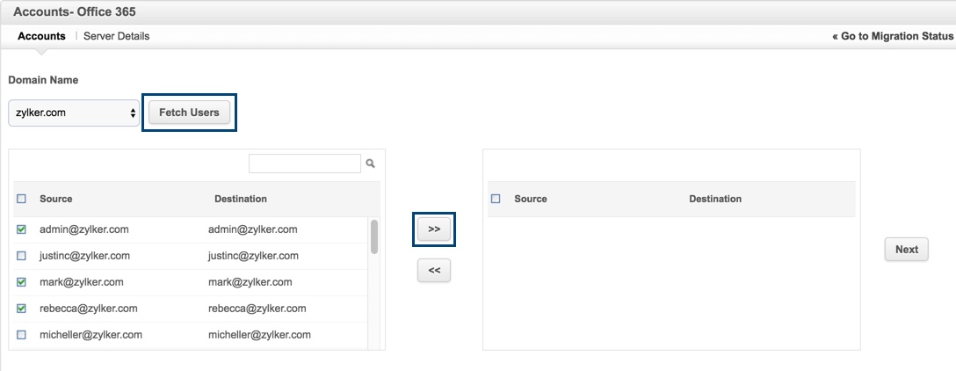
Task: Remove users with << button
Action: (434, 270)
